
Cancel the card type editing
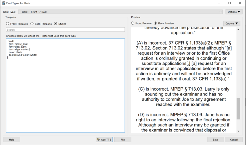pyautogui.click(x=234, y=139)
